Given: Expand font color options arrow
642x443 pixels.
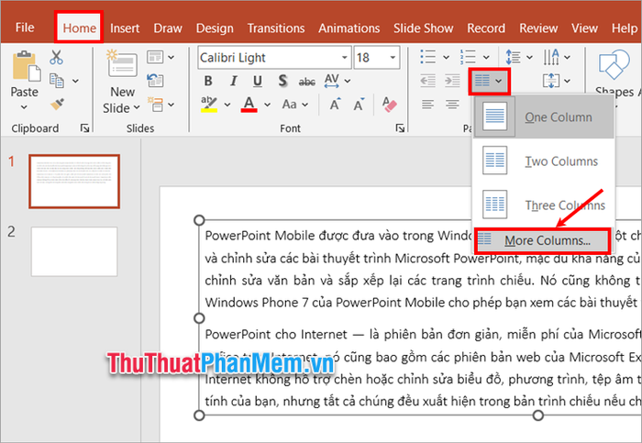Looking at the screenshot, I should click(x=268, y=105).
